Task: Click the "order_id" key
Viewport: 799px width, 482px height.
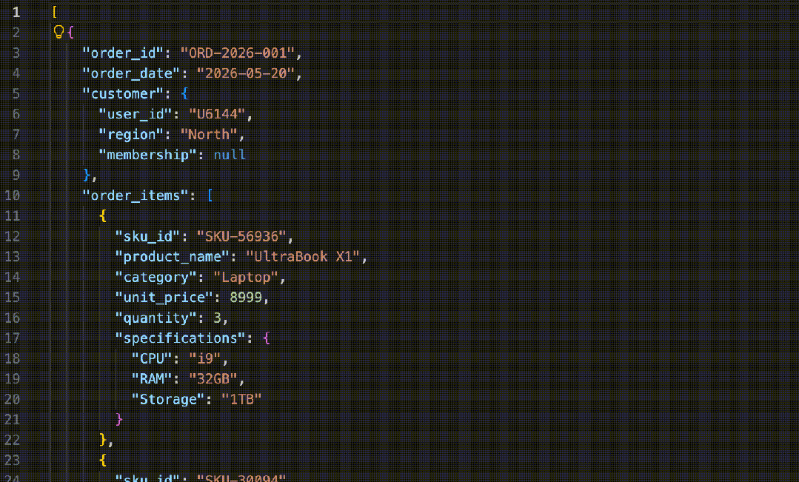Action: [123, 53]
